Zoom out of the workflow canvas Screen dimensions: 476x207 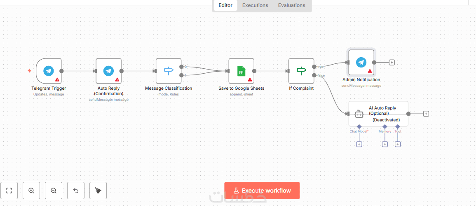pos(54,191)
